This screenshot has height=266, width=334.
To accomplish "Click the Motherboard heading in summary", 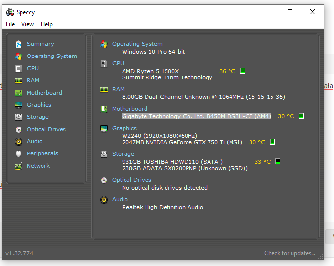I will click(130, 109).
